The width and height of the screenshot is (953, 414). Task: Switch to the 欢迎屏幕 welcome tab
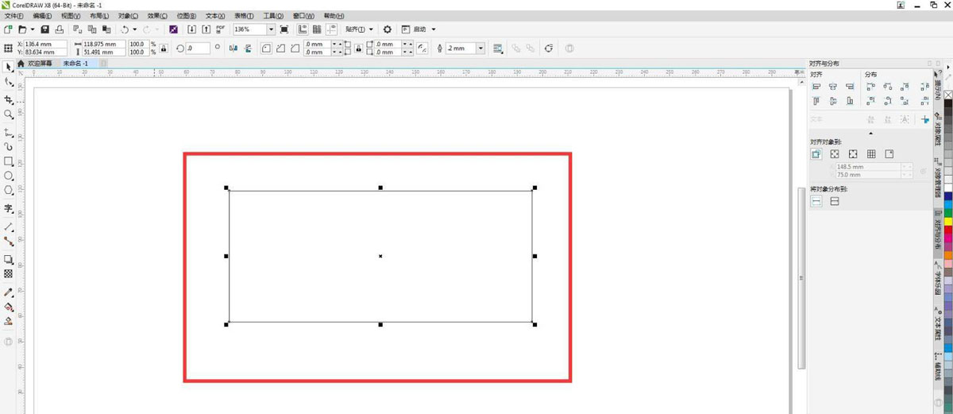coord(39,63)
